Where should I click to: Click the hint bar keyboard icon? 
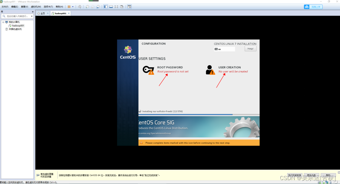pyautogui.click(x=38, y=175)
